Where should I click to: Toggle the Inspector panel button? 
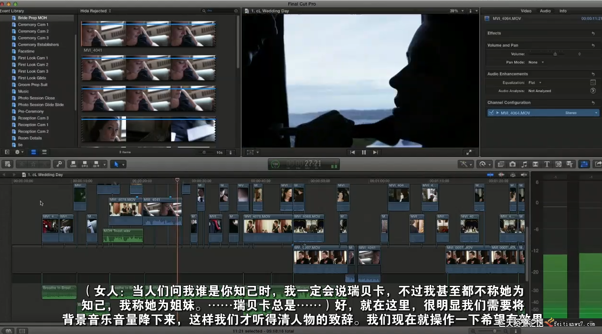pos(583,164)
